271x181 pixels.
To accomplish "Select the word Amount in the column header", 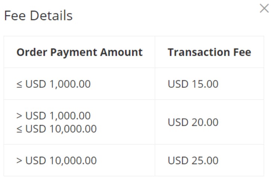I will pos(121,52).
